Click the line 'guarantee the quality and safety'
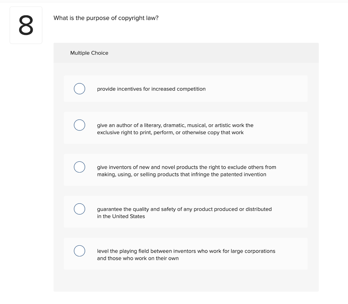Viewport: 348px width, 304px height. (x=184, y=209)
